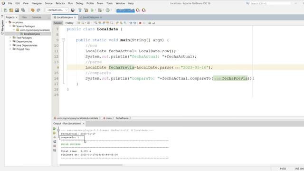Click the Redo toolbar icon
Image resolution: width=304 pixels, height=171 pixels.
click(38, 10)
